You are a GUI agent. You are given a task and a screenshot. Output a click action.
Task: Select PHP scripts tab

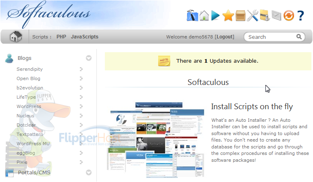61,37
